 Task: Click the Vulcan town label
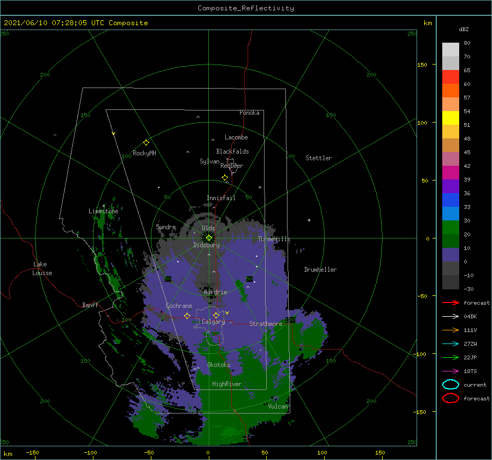[x=278, y=406]
